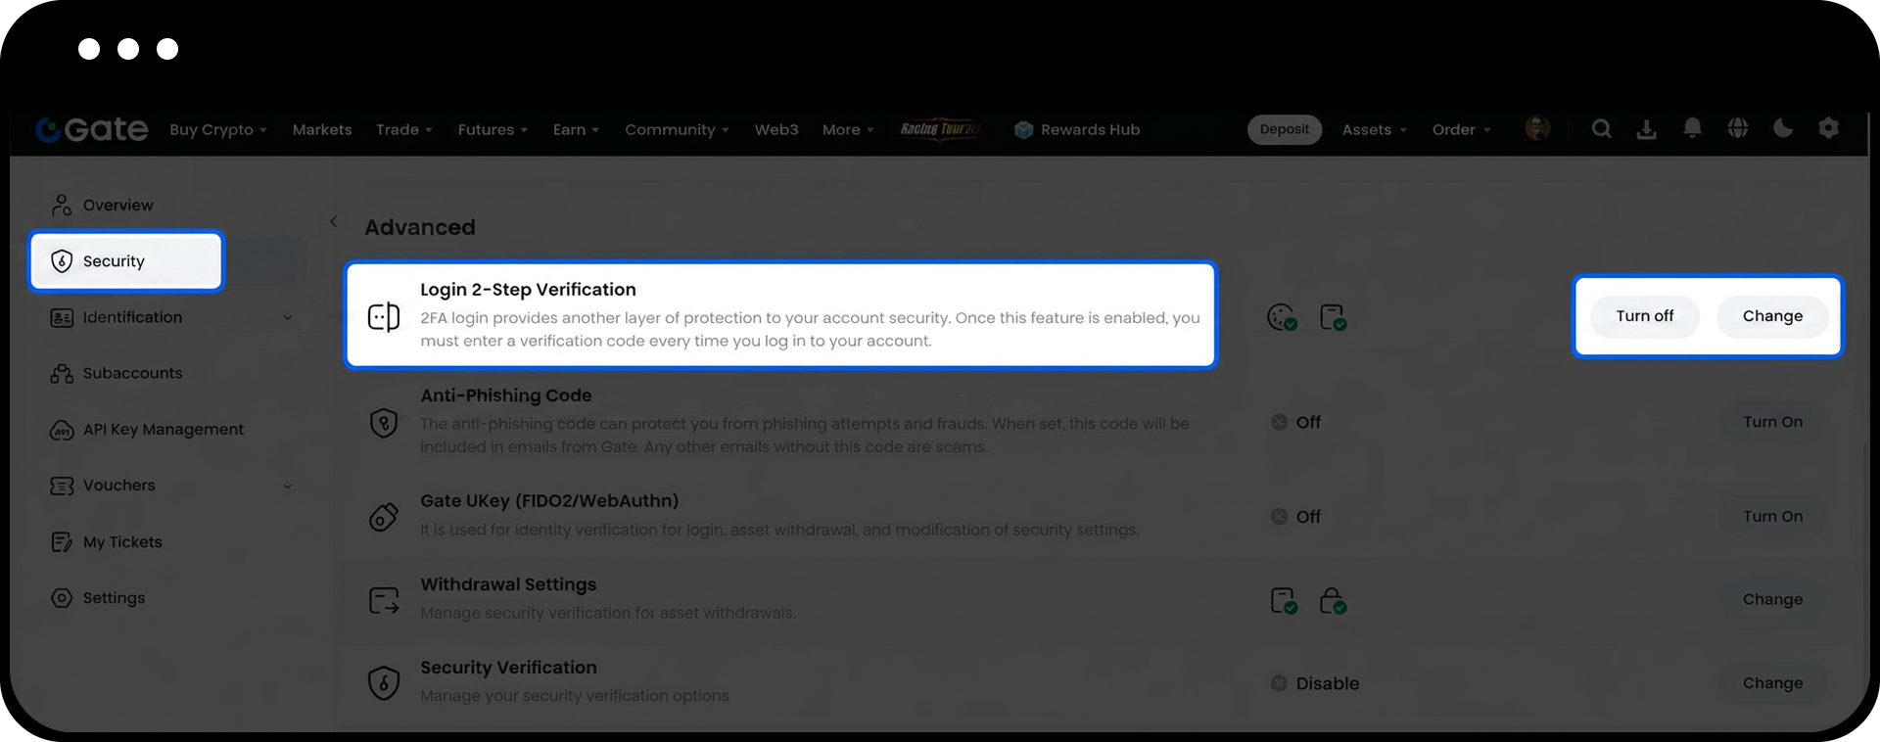The width and height of the screenshot is (1880, 742).
Task: Click the Gate logo
Action: (x=92, y=129)
